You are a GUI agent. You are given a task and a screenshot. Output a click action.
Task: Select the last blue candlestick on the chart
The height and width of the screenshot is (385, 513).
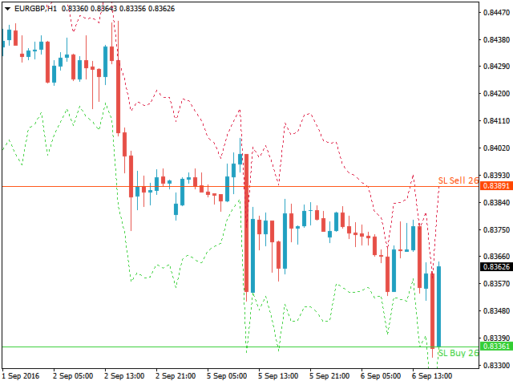(438, 306)
